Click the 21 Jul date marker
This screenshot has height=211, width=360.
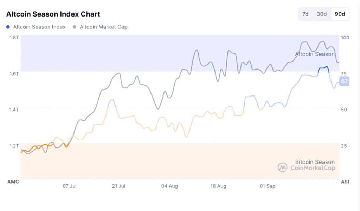click(119, 186)
